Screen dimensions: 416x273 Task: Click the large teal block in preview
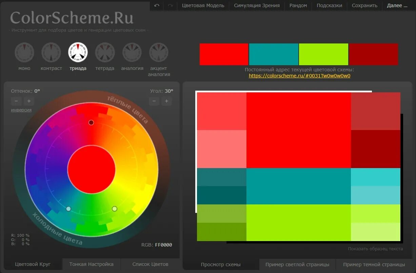tap(299, 186)
